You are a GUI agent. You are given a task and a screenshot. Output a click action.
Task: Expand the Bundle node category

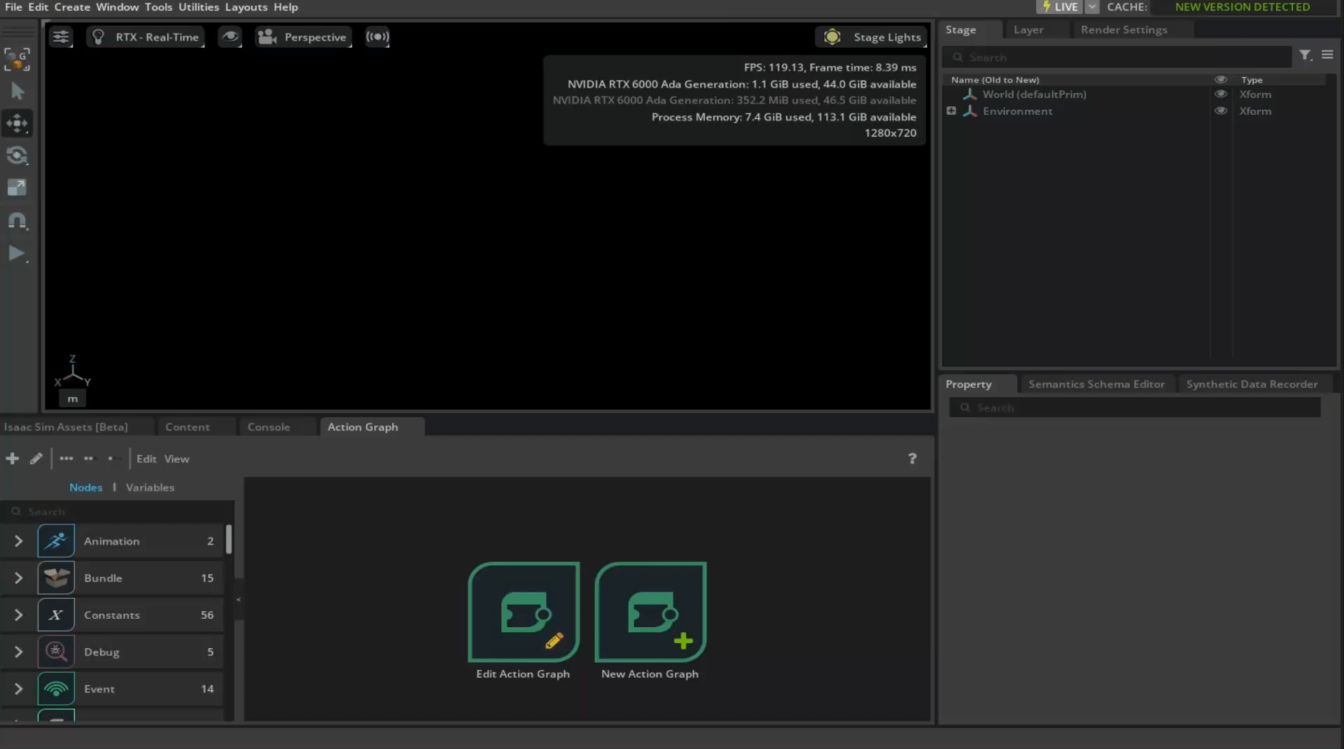19,578
